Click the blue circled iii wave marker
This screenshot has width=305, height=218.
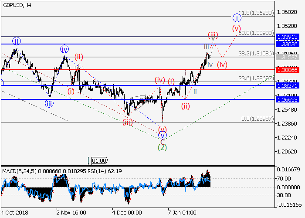[x=49, y=104]
